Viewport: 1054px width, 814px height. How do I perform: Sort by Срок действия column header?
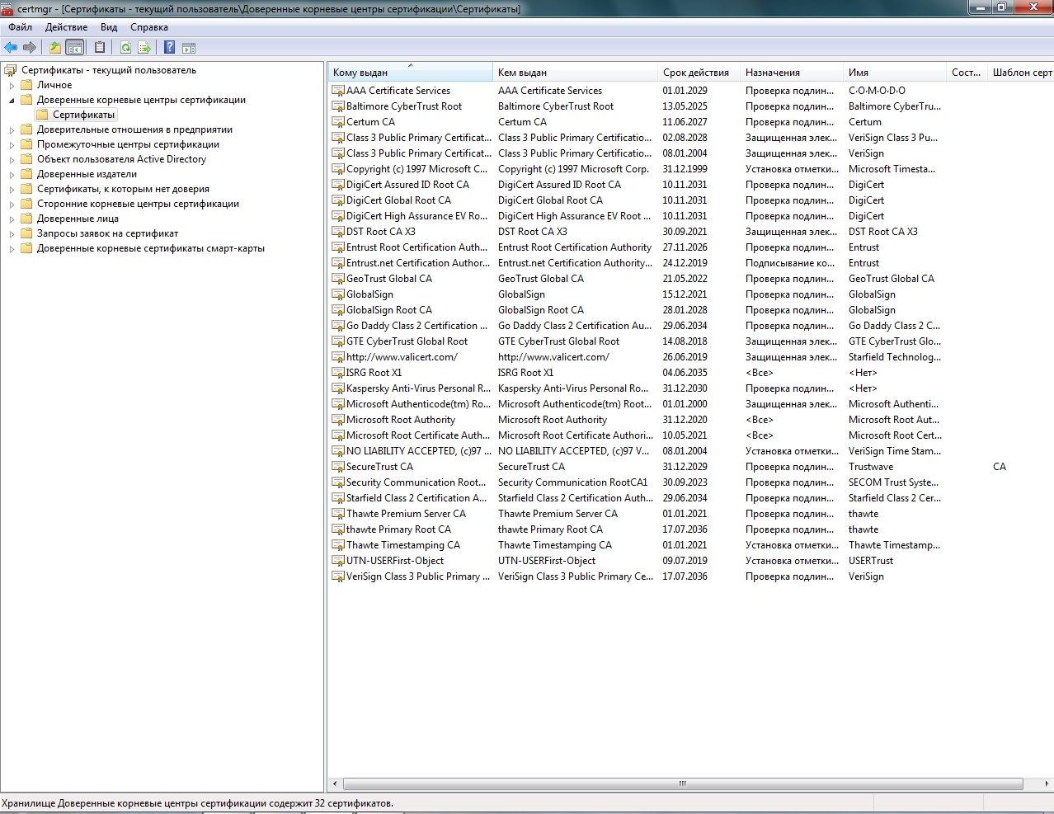(695, 73)
